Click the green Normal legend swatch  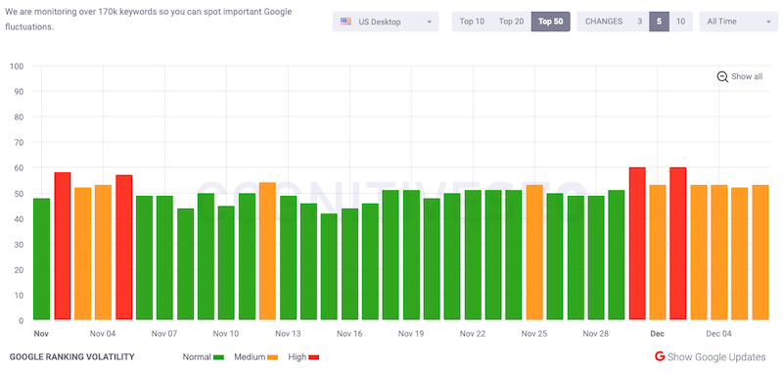[x=218, y=357]
